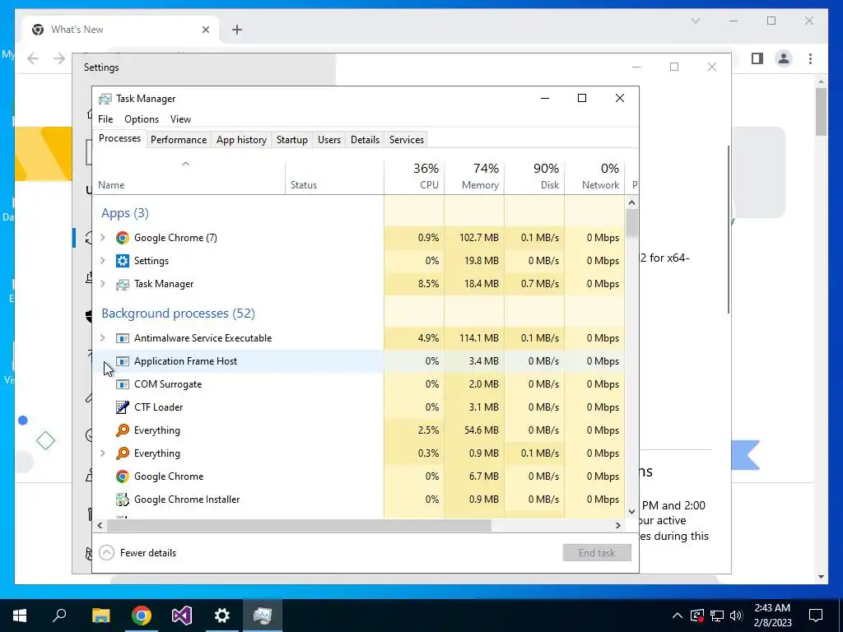Sort processes by Memory column header
843x632 pixels.
coord(474,176)
